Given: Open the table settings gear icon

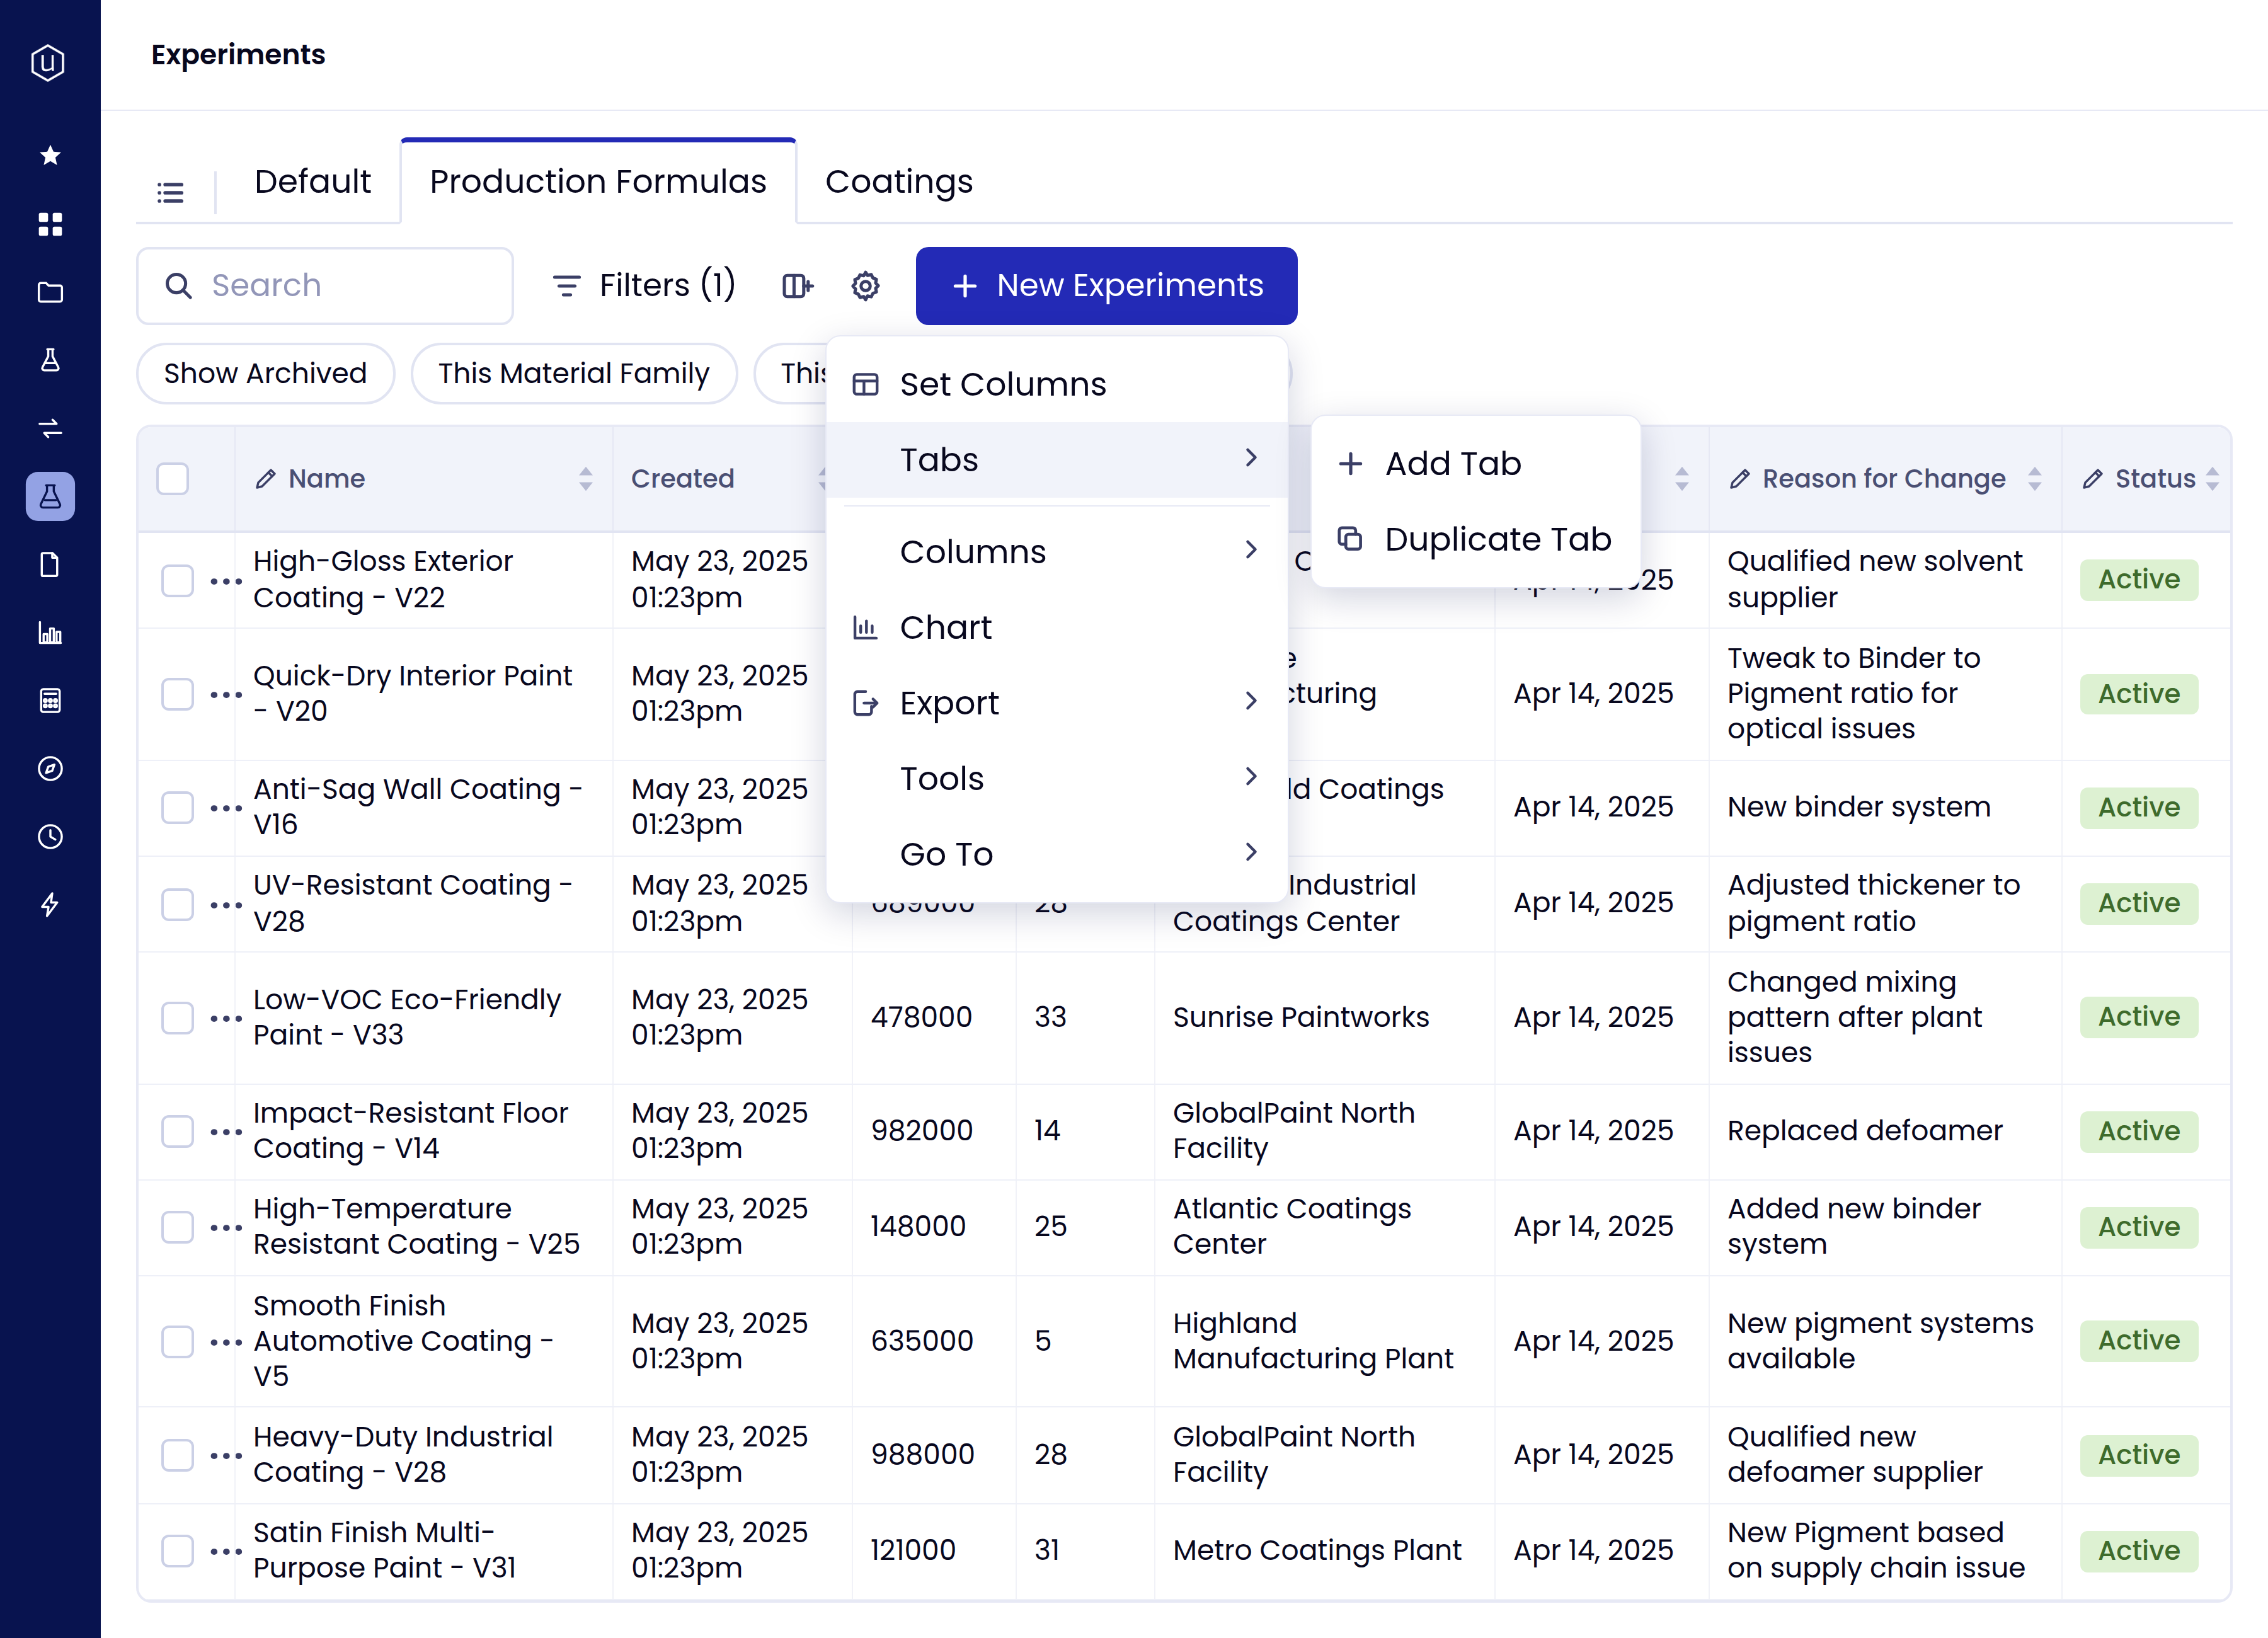Looking at the screenshot, I should (865, 286).
